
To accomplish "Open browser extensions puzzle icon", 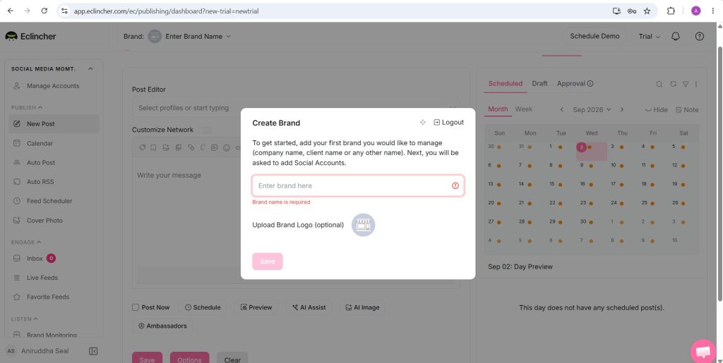I will coord(671,11).
